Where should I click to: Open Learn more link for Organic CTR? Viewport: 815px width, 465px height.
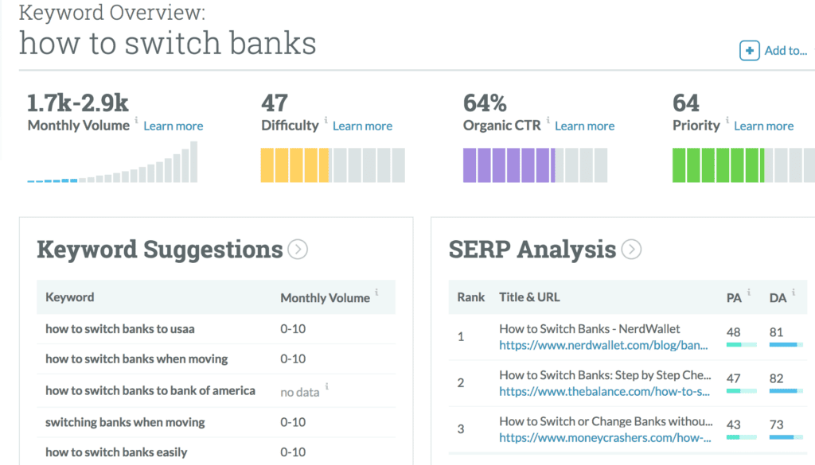584,126
